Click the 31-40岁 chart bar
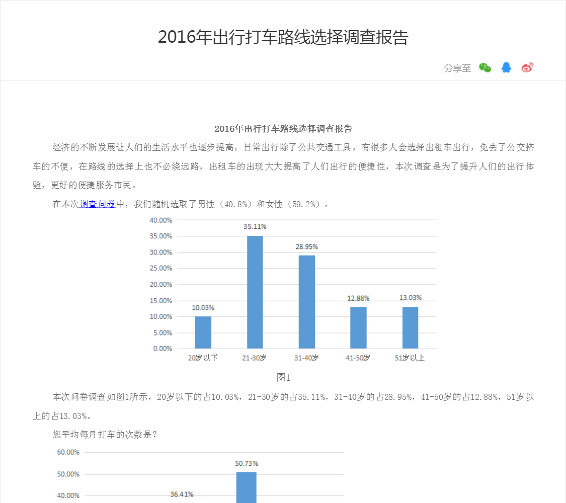566x503 pixels. click(x=307, y=302)
